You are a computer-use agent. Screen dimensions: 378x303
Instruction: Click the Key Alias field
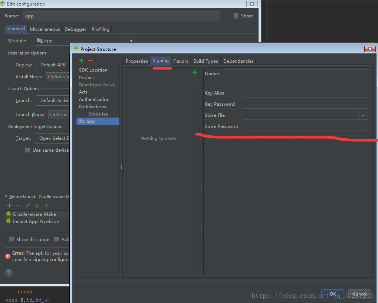305,93
